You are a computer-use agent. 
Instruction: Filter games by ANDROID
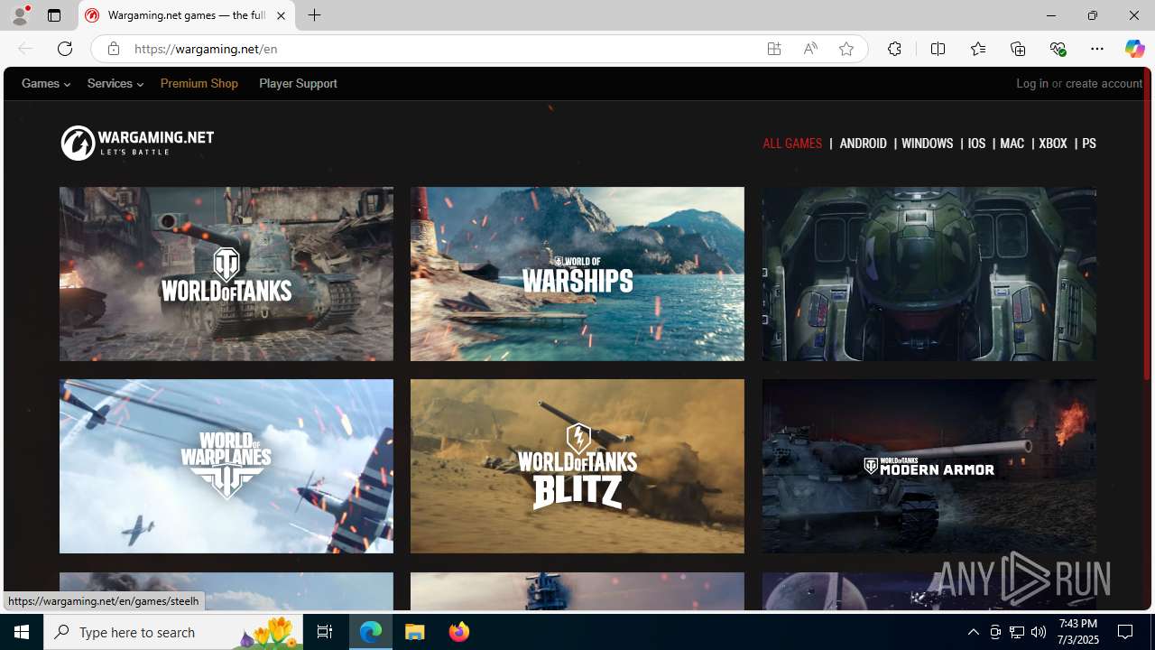coord(863,144)
